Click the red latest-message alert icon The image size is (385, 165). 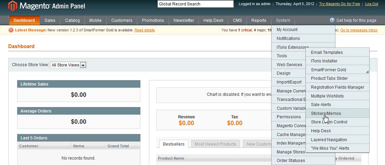[11, 30]
